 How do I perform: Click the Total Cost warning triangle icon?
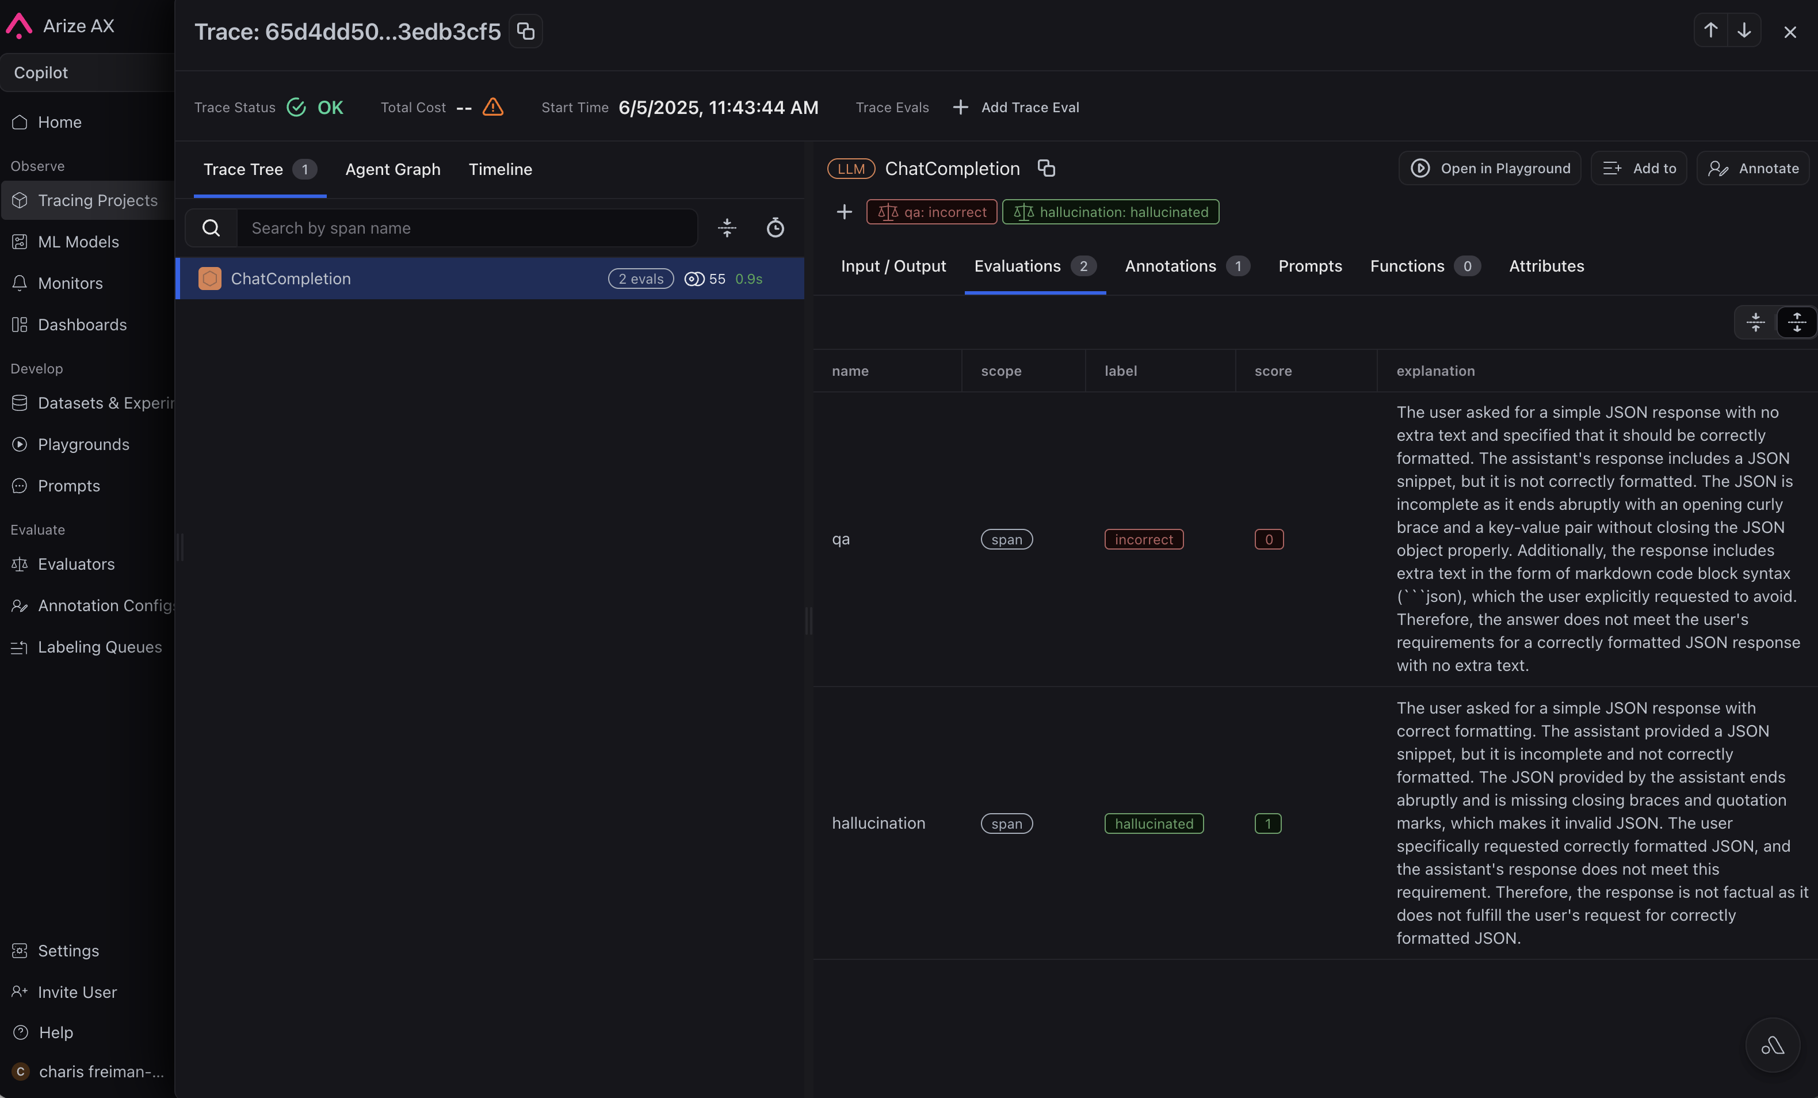(x=493, y=108)
